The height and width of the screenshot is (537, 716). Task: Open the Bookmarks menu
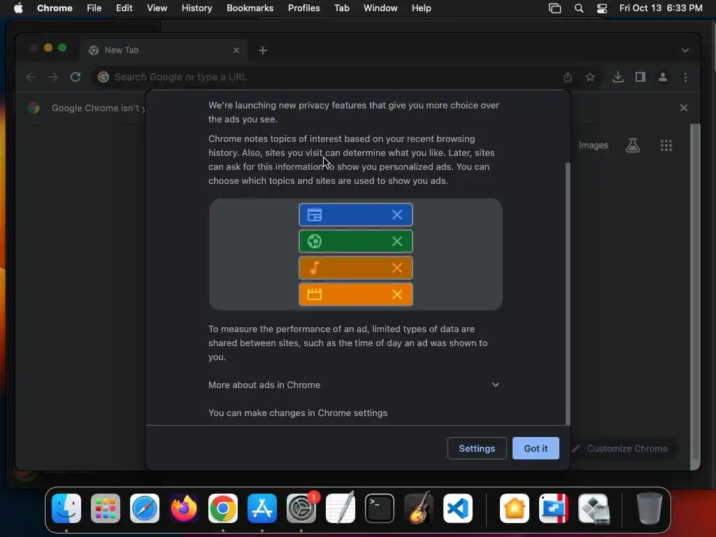coord(250,8)
